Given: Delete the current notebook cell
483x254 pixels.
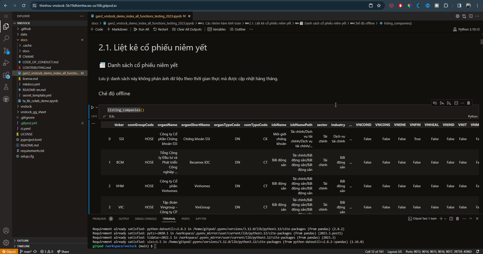Looking at the screenshot, I should tap(468, 103).
